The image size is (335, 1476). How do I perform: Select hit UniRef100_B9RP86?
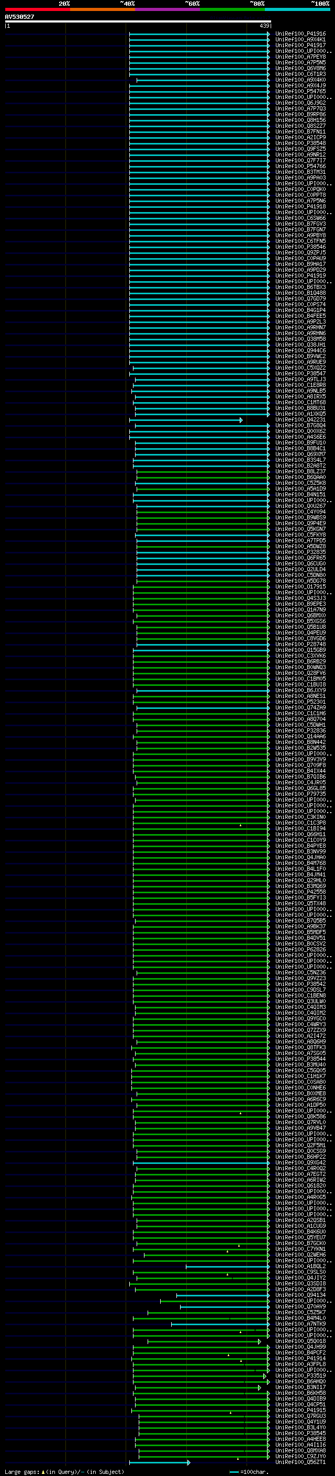pyautogui.click(x=300, y=115)
